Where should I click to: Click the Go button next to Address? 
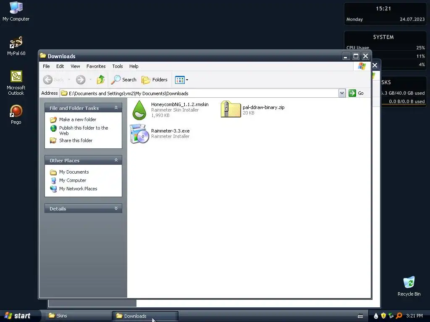pyautogui.click(x=356, y=93)
